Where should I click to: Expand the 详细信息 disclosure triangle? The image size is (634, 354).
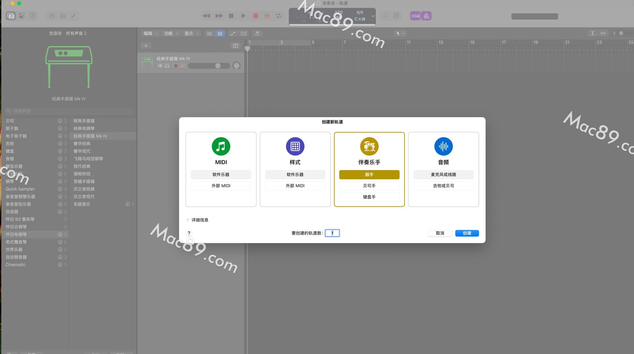(x=188, y=220)
